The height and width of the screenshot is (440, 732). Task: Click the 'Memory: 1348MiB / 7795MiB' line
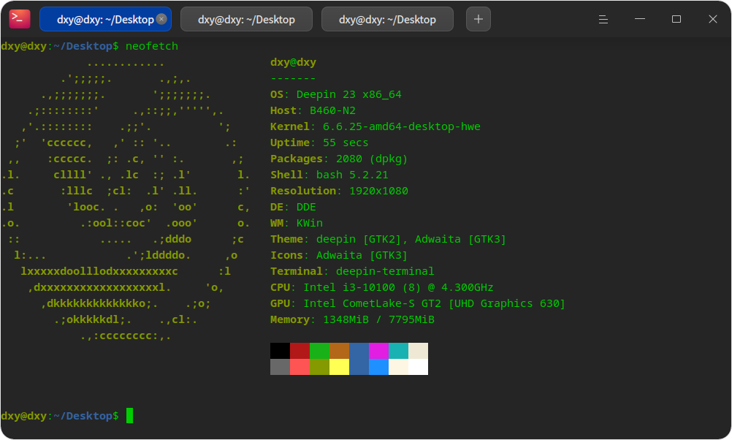(352, 319)
